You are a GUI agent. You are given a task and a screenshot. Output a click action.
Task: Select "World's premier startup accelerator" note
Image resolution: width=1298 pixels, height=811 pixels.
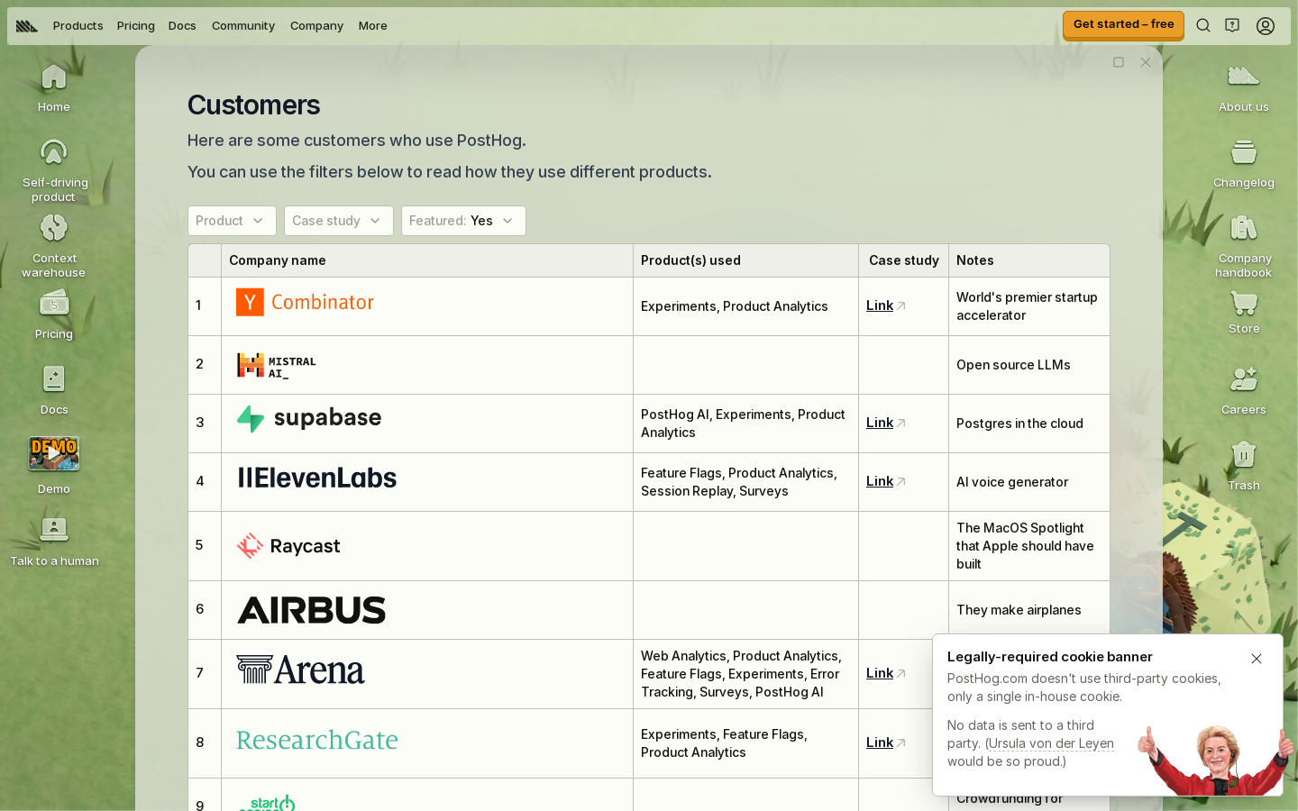(x=1027, y=306)
